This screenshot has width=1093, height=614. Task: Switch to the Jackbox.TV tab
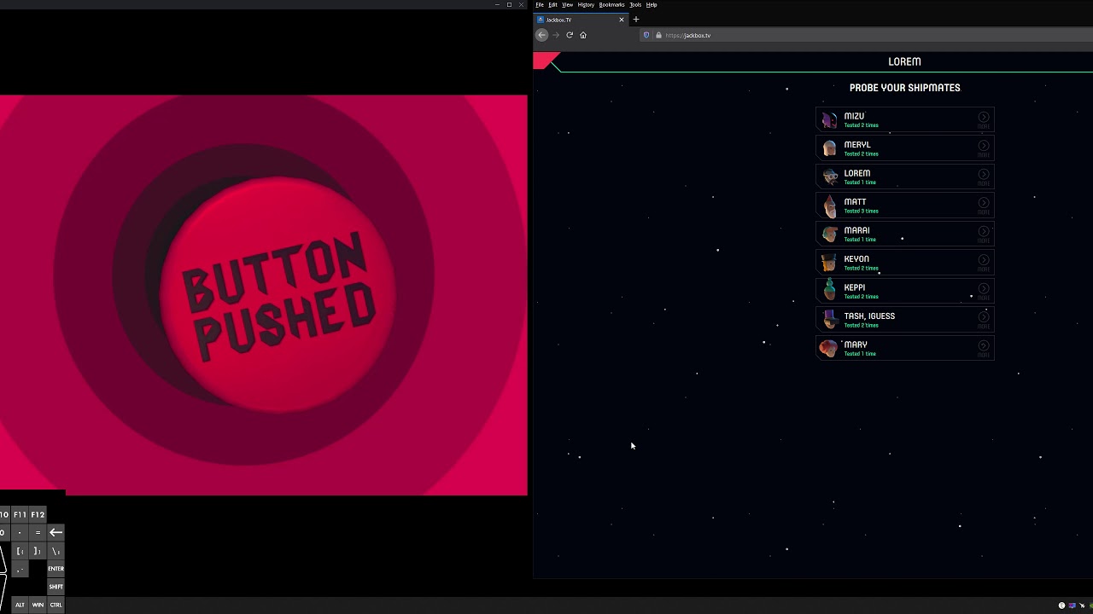581,20
